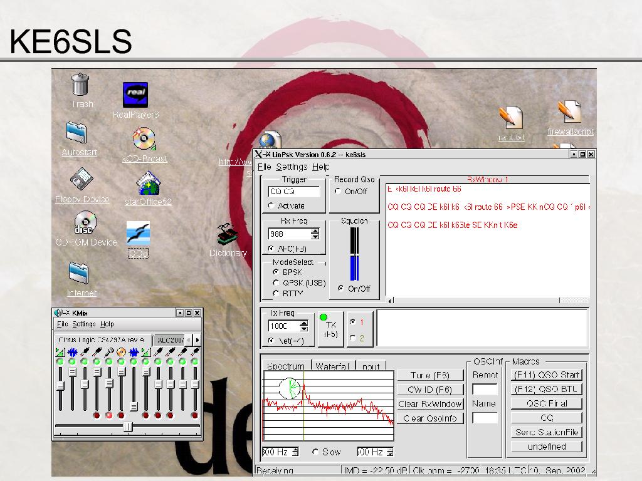Open the Settings menu in LinPsk
Image resolution: width=642 pixels, height=481 pixels.
click(292, 167)
